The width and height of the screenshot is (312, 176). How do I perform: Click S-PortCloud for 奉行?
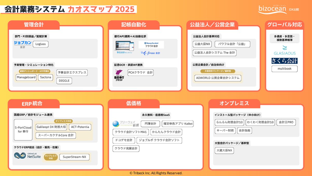coord(23,130)
